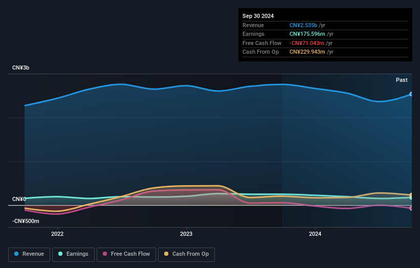Click the -CN¥71.043m free cash flow value

[307, 43]
